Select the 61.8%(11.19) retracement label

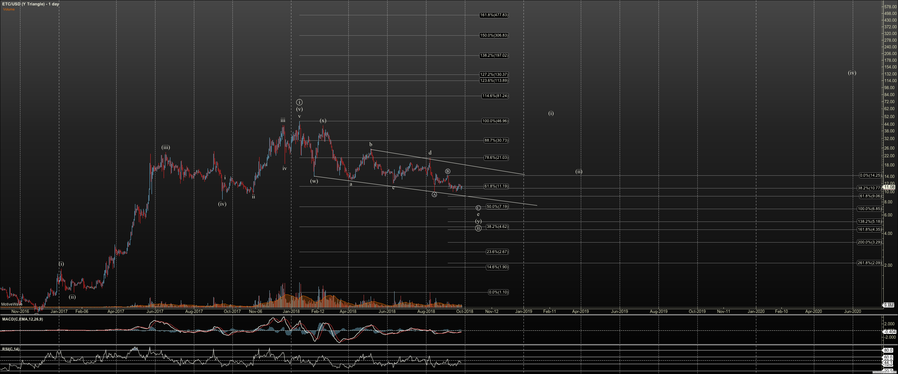tap(496, 186)
